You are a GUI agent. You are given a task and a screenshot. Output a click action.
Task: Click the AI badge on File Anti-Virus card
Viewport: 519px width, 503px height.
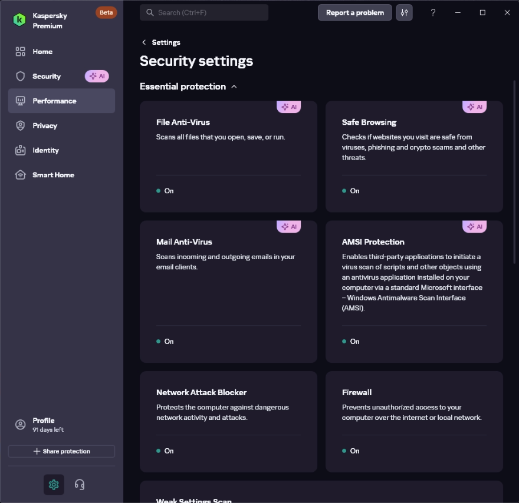288,107
